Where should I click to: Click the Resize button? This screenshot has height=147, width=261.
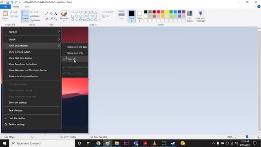pyautogui.click(x=35, y=16)
